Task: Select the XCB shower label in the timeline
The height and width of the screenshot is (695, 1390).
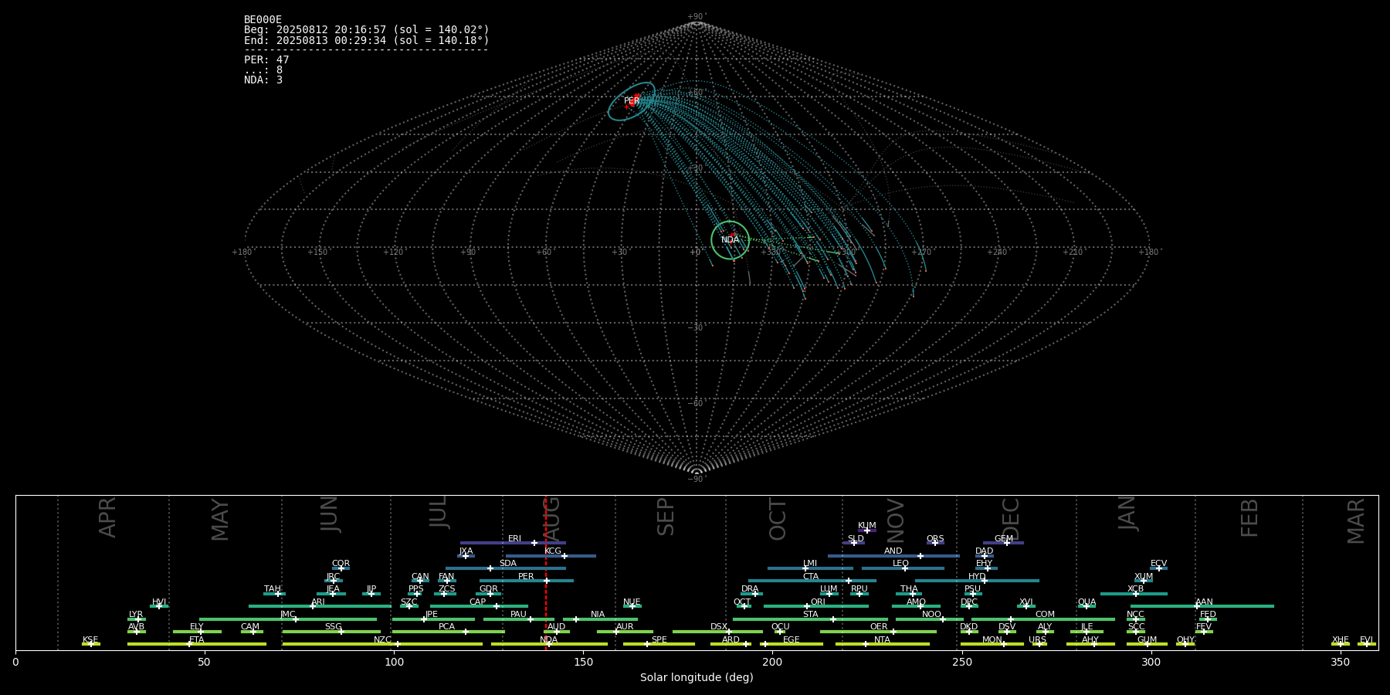Action: point(1135,589)
